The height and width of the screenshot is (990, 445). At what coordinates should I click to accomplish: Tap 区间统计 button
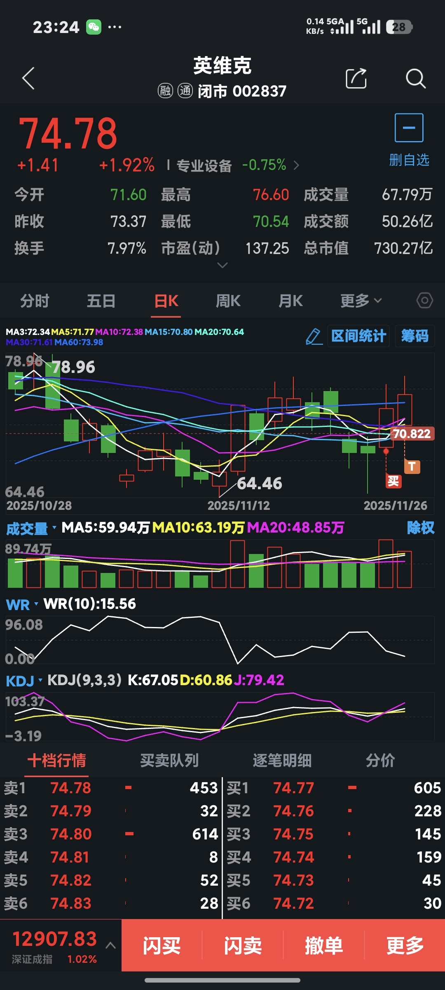[358, 336]
